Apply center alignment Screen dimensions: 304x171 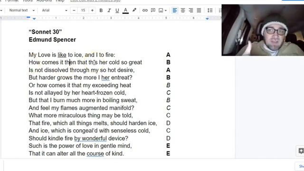click(183, 10)
